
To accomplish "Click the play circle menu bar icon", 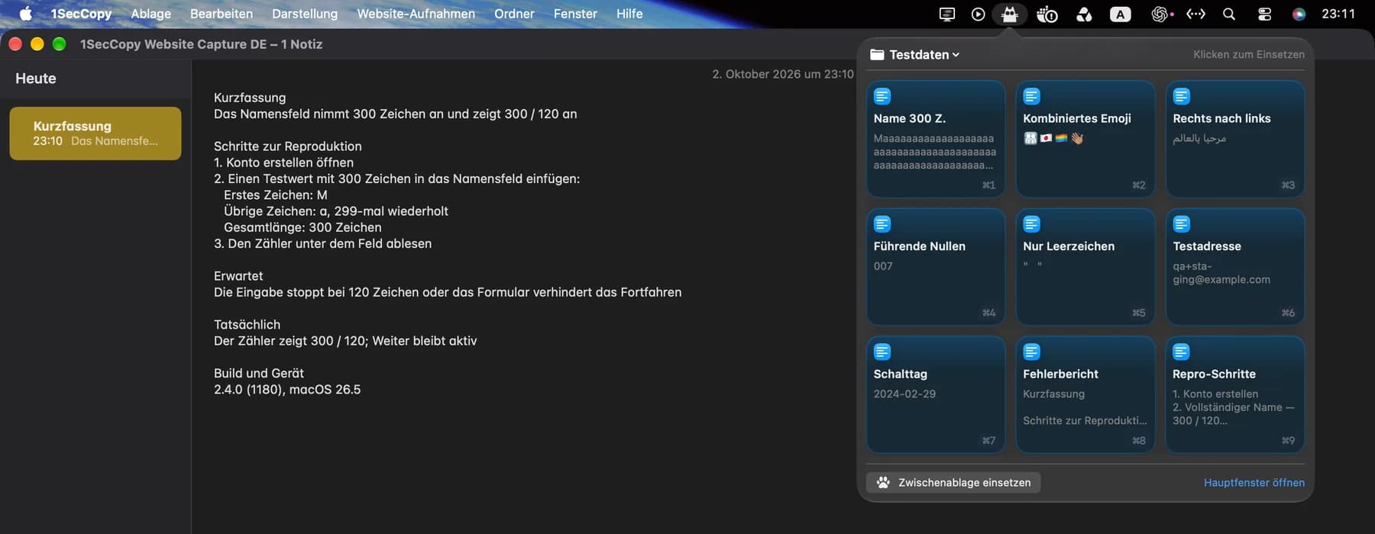I will click(x=978, y=14).
